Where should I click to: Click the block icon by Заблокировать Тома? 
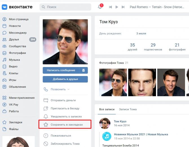click(46, 144)
